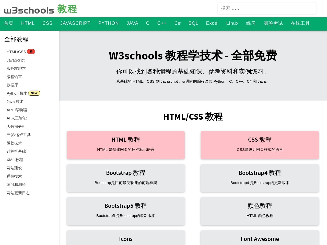The image size is (327, 245).
Task: Open Java 技术 sidebar category
Action: 15,102
